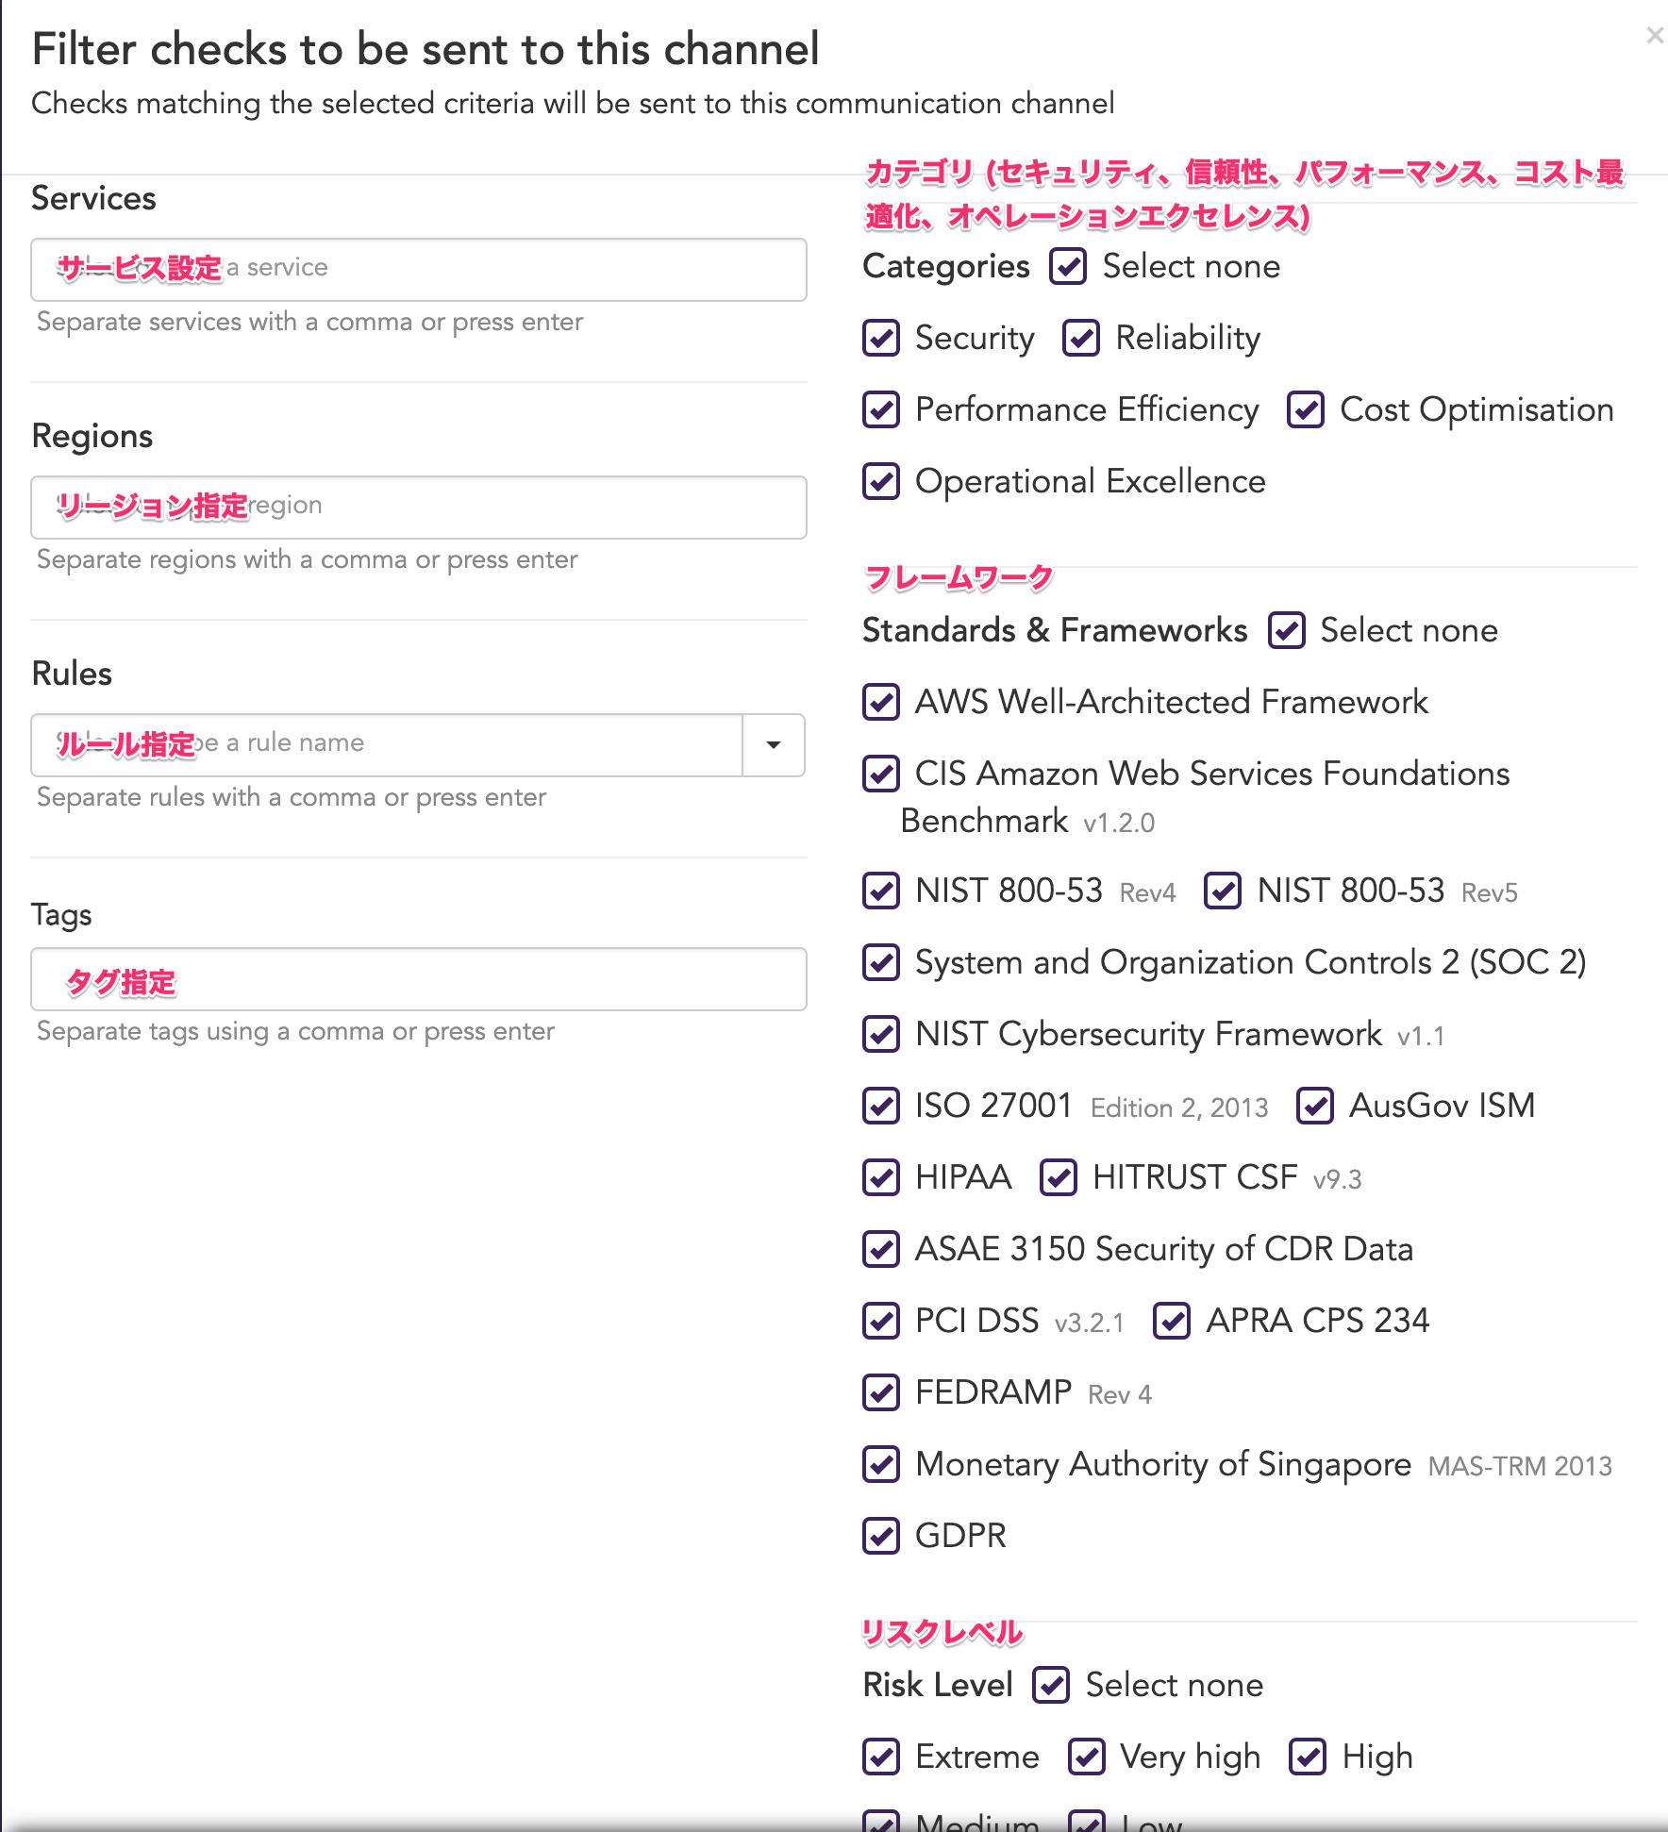
Task: Uncheck the Security category checkbox
Action: click(881, 339)
